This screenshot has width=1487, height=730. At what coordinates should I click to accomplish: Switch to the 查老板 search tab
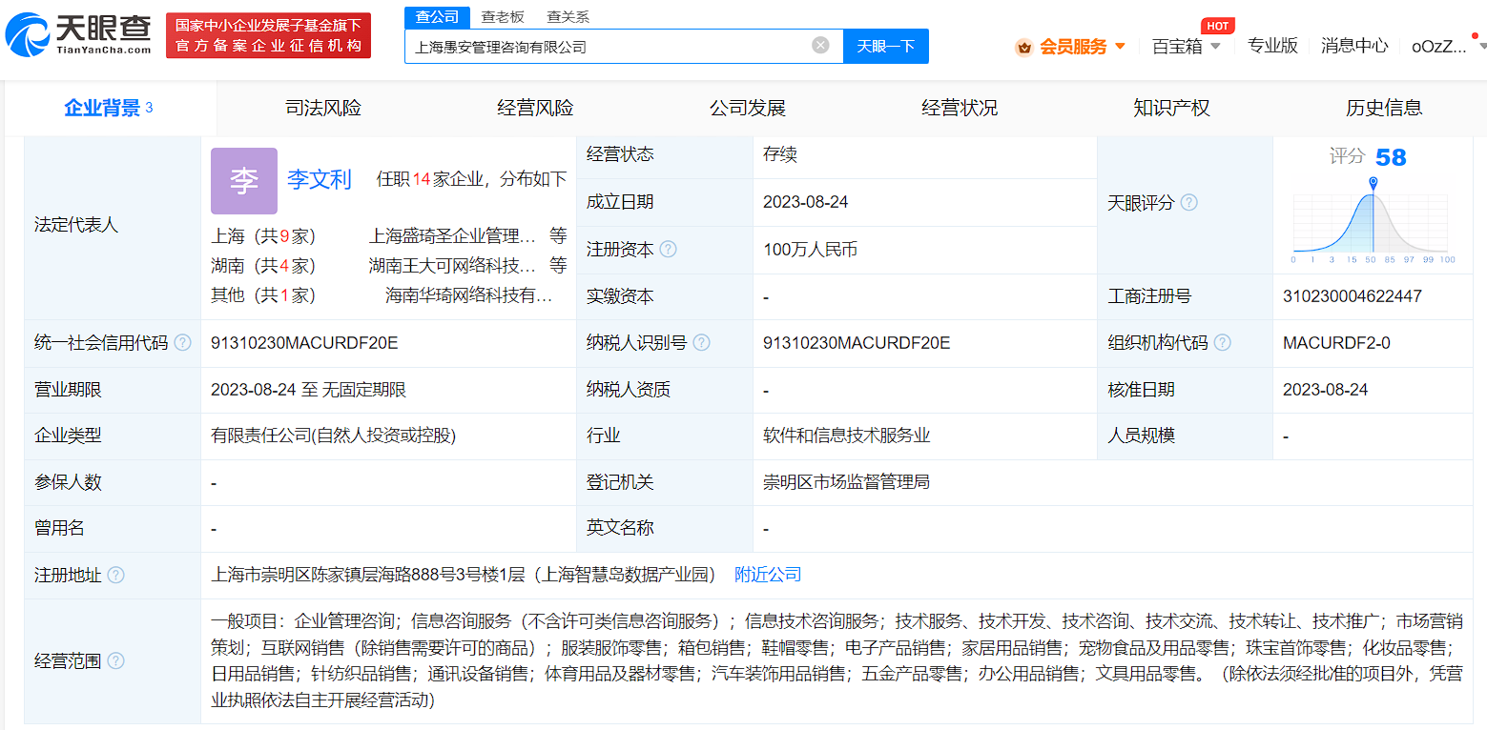point(503,16)
